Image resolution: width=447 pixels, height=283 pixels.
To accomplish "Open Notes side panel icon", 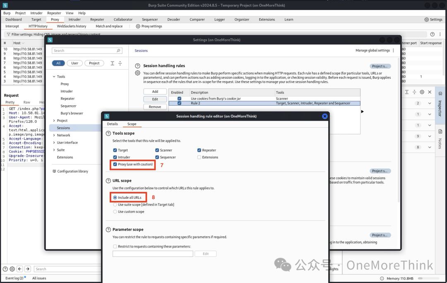I will click(x=440, y=131).
